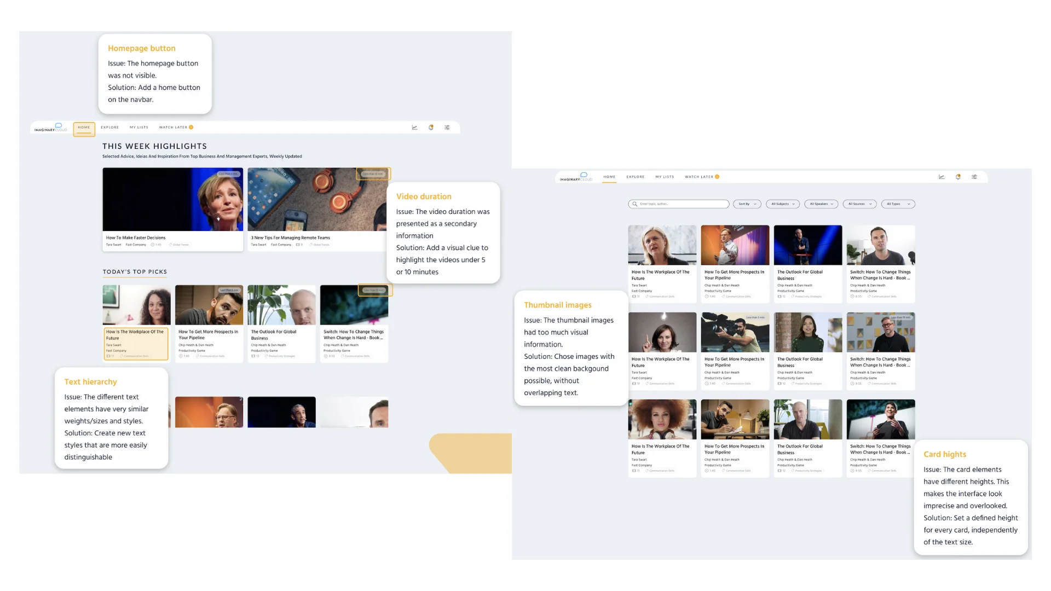Click afro-haired woman with headphones thumbnail
This screenshot has height=591, width=1051.
[662, 420]
